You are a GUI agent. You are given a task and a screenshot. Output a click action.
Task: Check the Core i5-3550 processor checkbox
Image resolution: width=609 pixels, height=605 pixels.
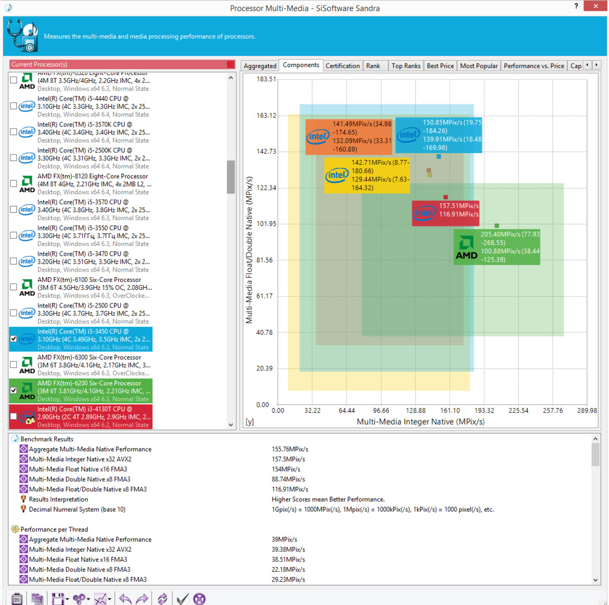13,236
